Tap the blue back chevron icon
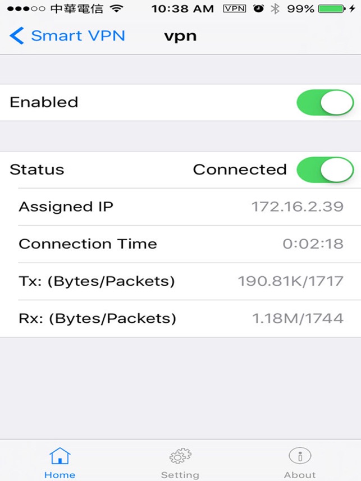 17,35
